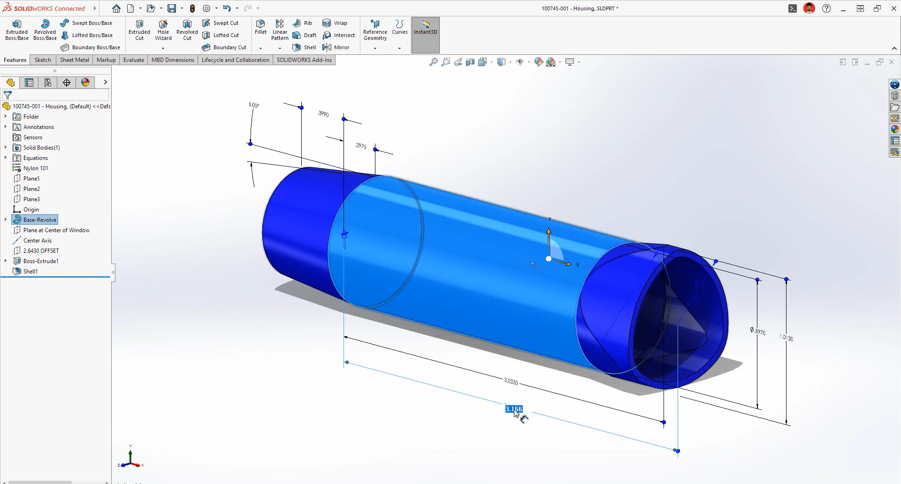The width and height of the screenshot is (901, 484).
Task: Open the Hole Wizard tool
Action: coord(163,30)
